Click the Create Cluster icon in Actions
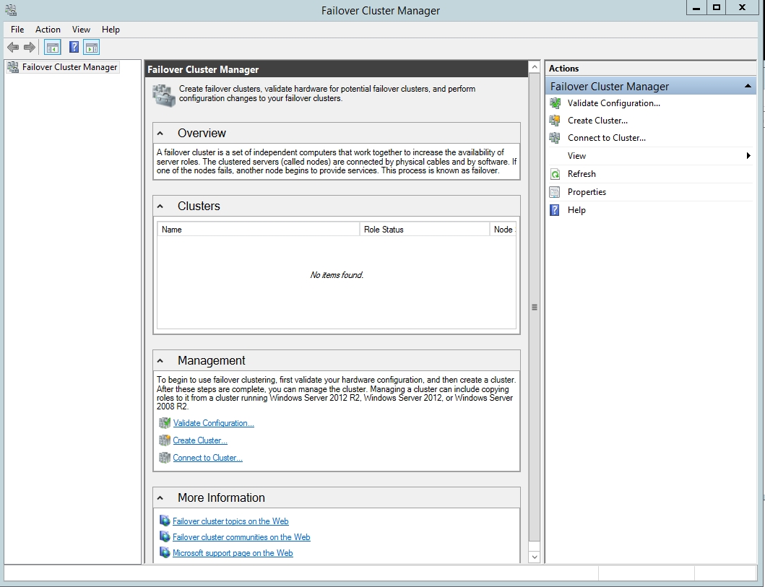This screenshot has width=765, height=587. (555, 120)
